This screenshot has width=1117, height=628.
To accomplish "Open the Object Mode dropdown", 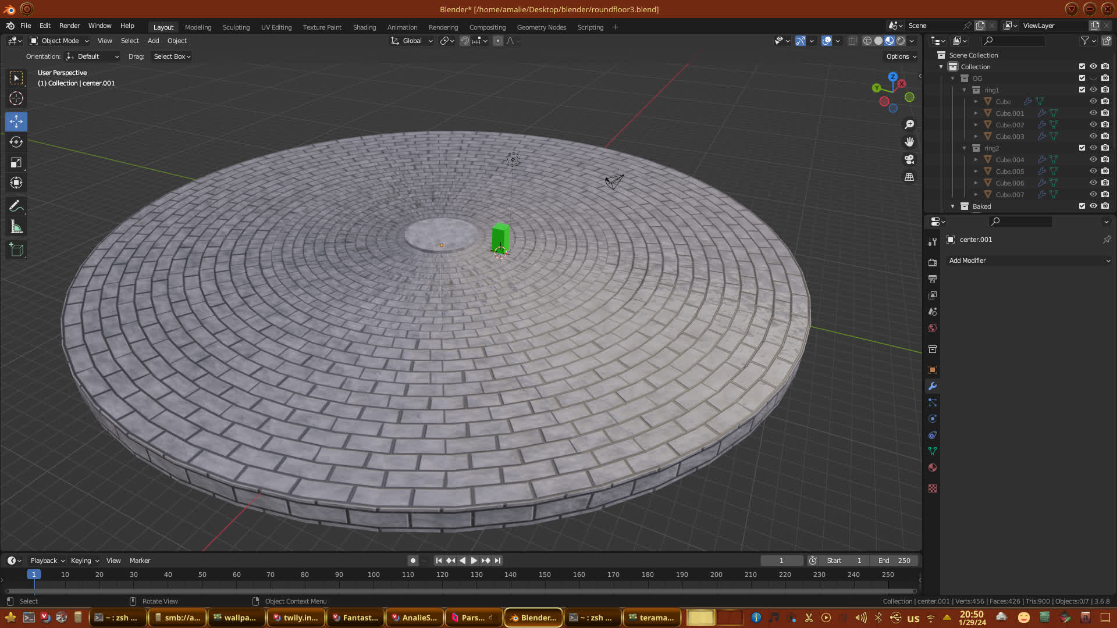I will coord(60,41).
